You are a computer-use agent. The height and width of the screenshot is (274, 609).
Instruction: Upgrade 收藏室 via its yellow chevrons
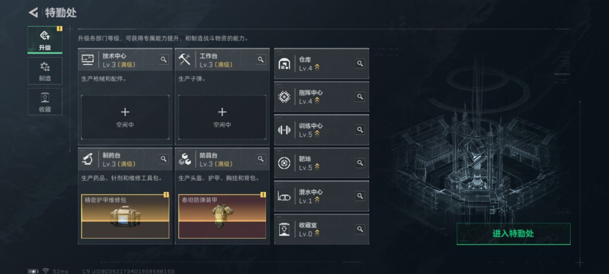[x=317, y=233]
